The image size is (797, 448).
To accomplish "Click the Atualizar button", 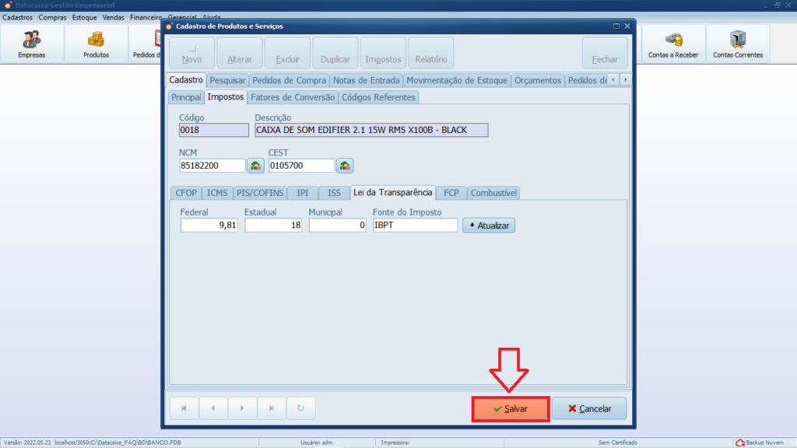I will pos(489,226).
